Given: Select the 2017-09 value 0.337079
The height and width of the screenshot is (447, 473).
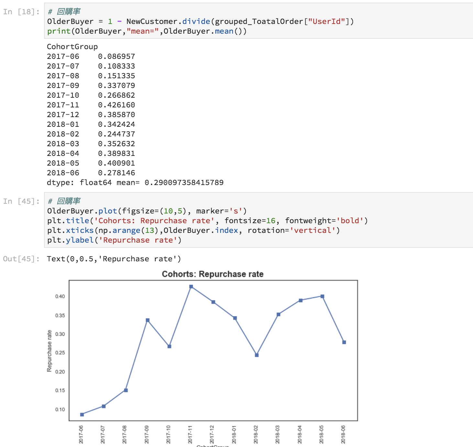Looking at the screenshot, I should [x=116, y=85].
